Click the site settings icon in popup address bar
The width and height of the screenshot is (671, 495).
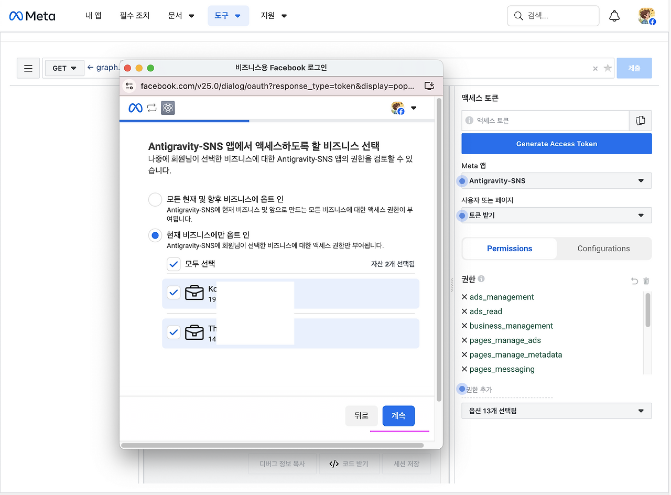coord(129,86)
